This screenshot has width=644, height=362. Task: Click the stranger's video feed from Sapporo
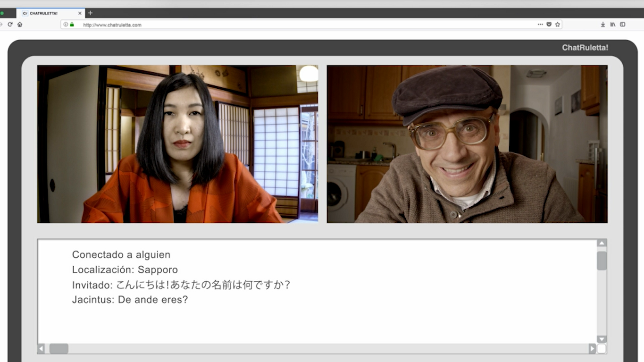[177, 144]
